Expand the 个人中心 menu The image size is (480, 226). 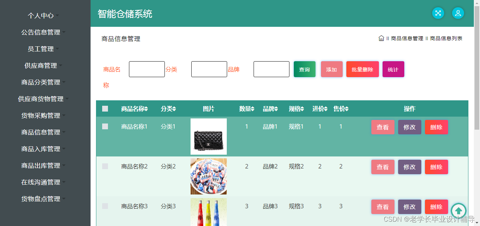(x=41, y=16)
